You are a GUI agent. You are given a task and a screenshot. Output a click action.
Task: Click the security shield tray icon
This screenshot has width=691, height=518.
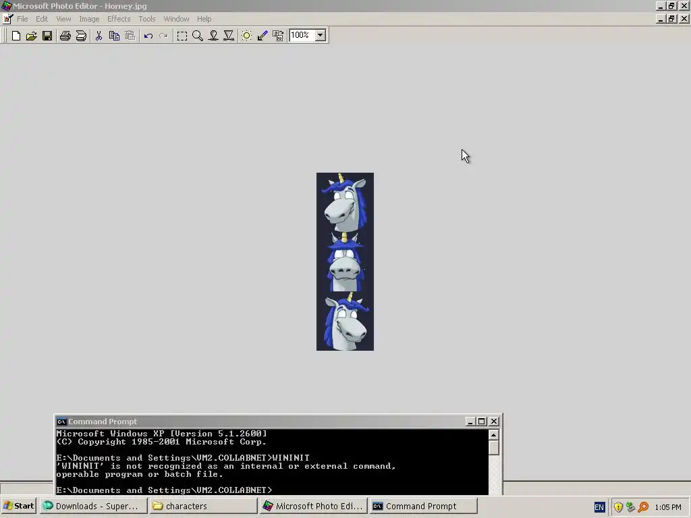pyautogui.click(x=618, y=507)
